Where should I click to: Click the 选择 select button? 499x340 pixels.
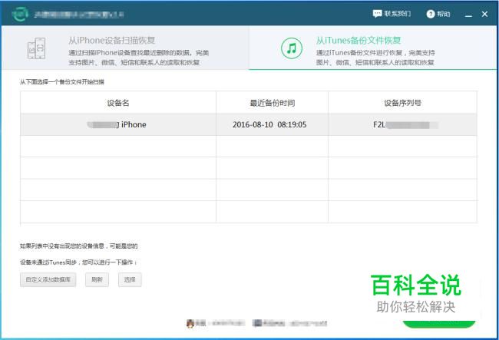tap(130, 279)
